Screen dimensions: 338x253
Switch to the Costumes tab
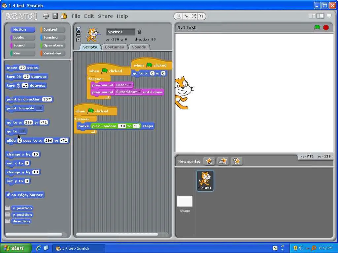tap(115, 47)
